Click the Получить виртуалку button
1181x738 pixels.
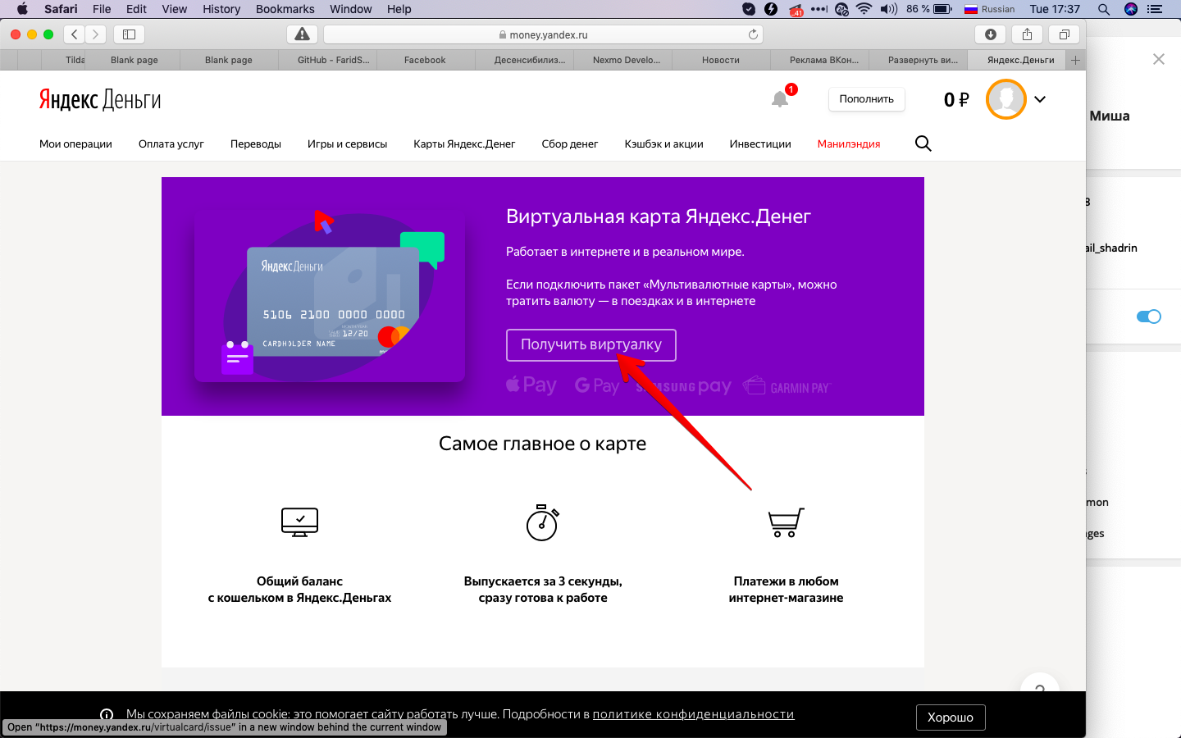pyautogui.click(x=590, y=345)
